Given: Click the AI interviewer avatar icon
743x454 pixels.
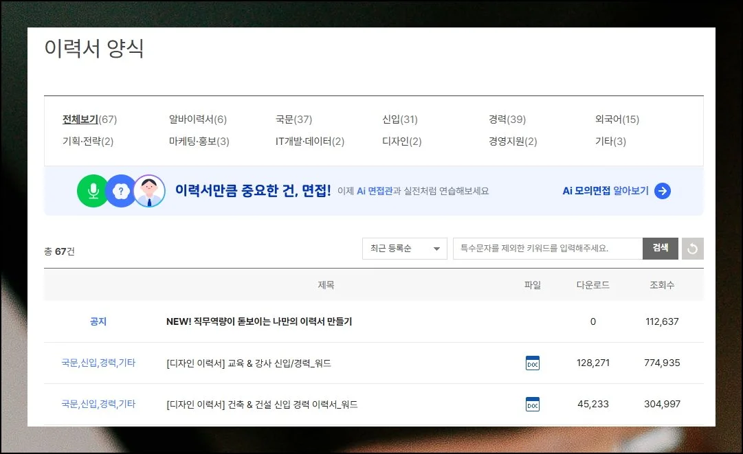Looking at the screenshot, I should (149, 191).
